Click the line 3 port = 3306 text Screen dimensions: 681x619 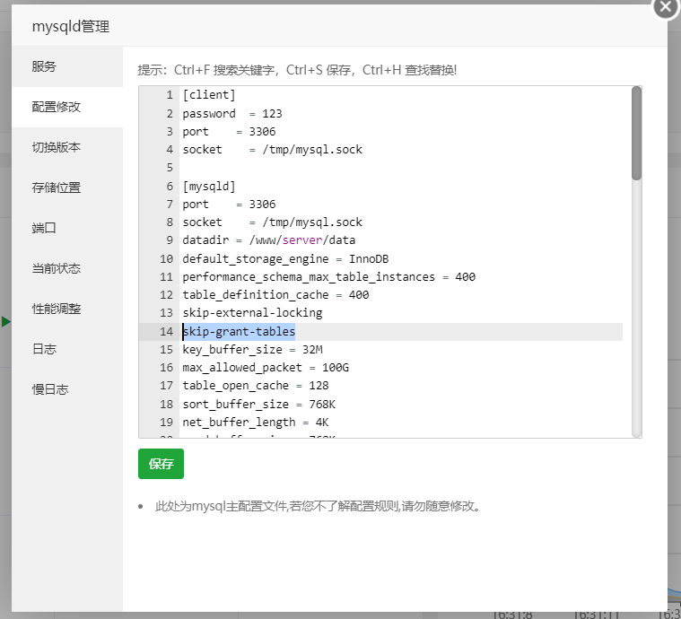pos(229,131)
